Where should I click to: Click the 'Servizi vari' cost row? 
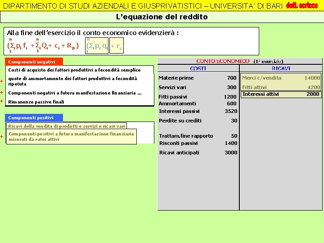tap(198, 87)
